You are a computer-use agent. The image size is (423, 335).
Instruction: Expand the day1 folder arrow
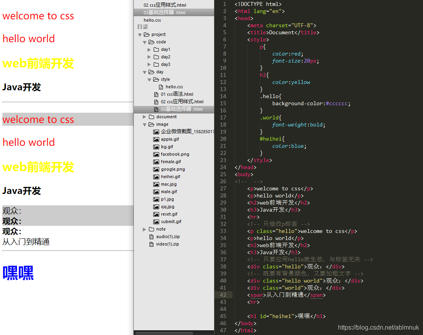tap(149, 50)
